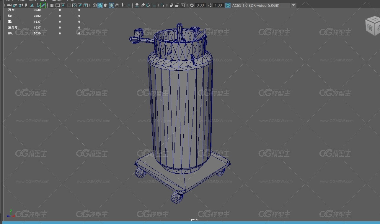The image size is (380, 224).
Task: Click the Use All Lights bulb icon
Action: [123, 5]
